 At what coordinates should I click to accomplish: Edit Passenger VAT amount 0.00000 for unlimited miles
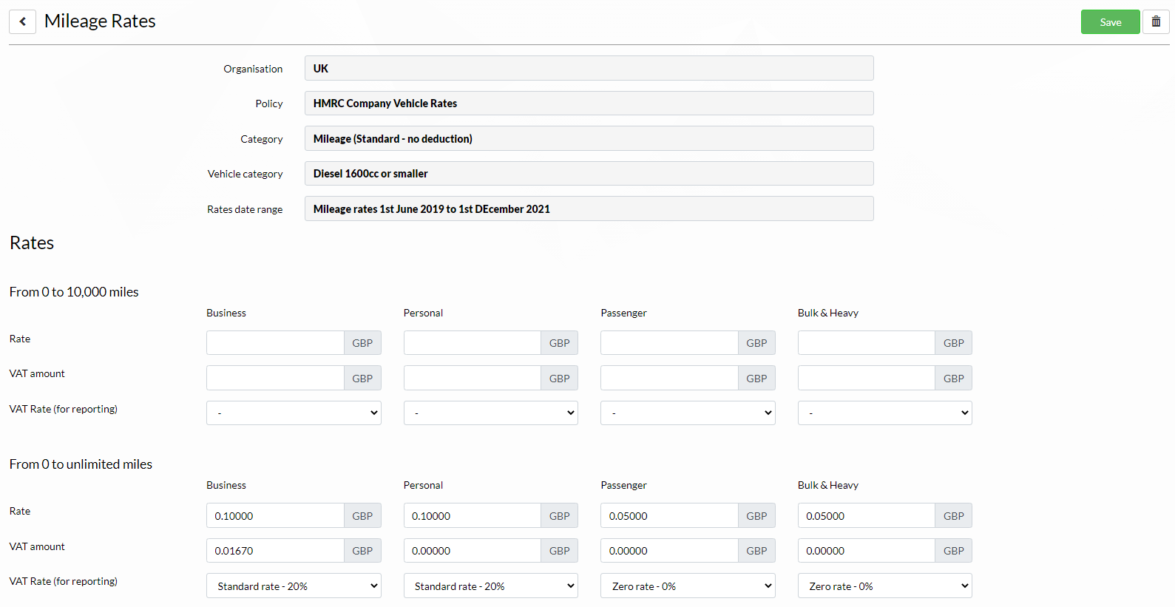tap(669, 551)
